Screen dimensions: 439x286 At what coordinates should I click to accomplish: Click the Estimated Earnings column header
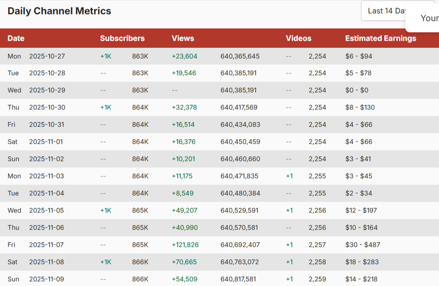click(x=380, y=38)
